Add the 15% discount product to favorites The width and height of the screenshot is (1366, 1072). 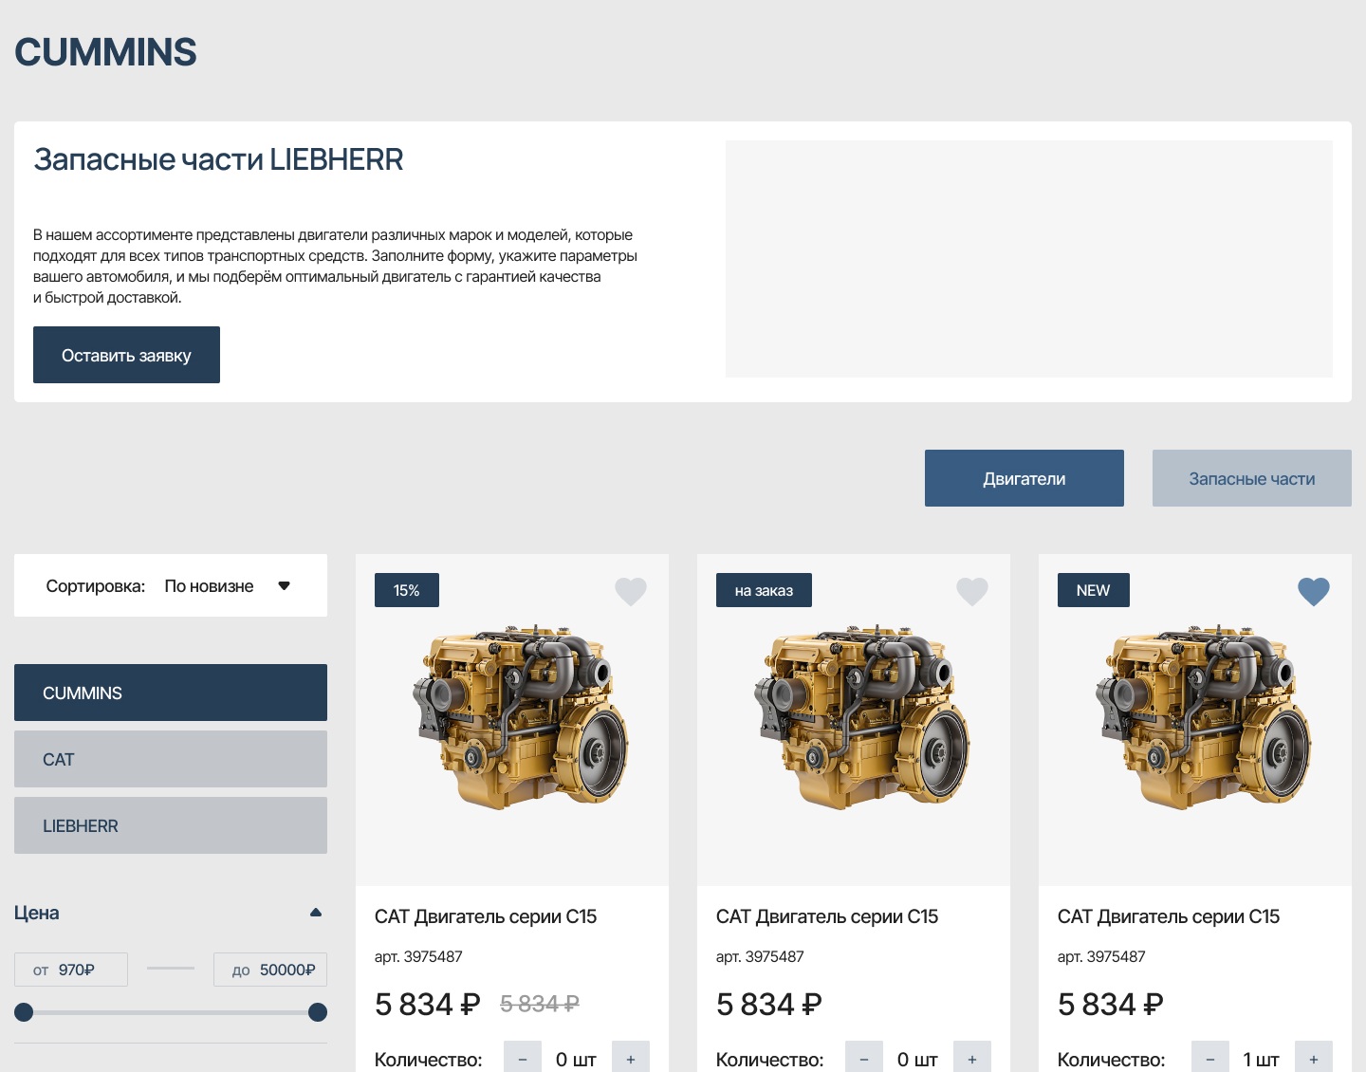(631, 591)
